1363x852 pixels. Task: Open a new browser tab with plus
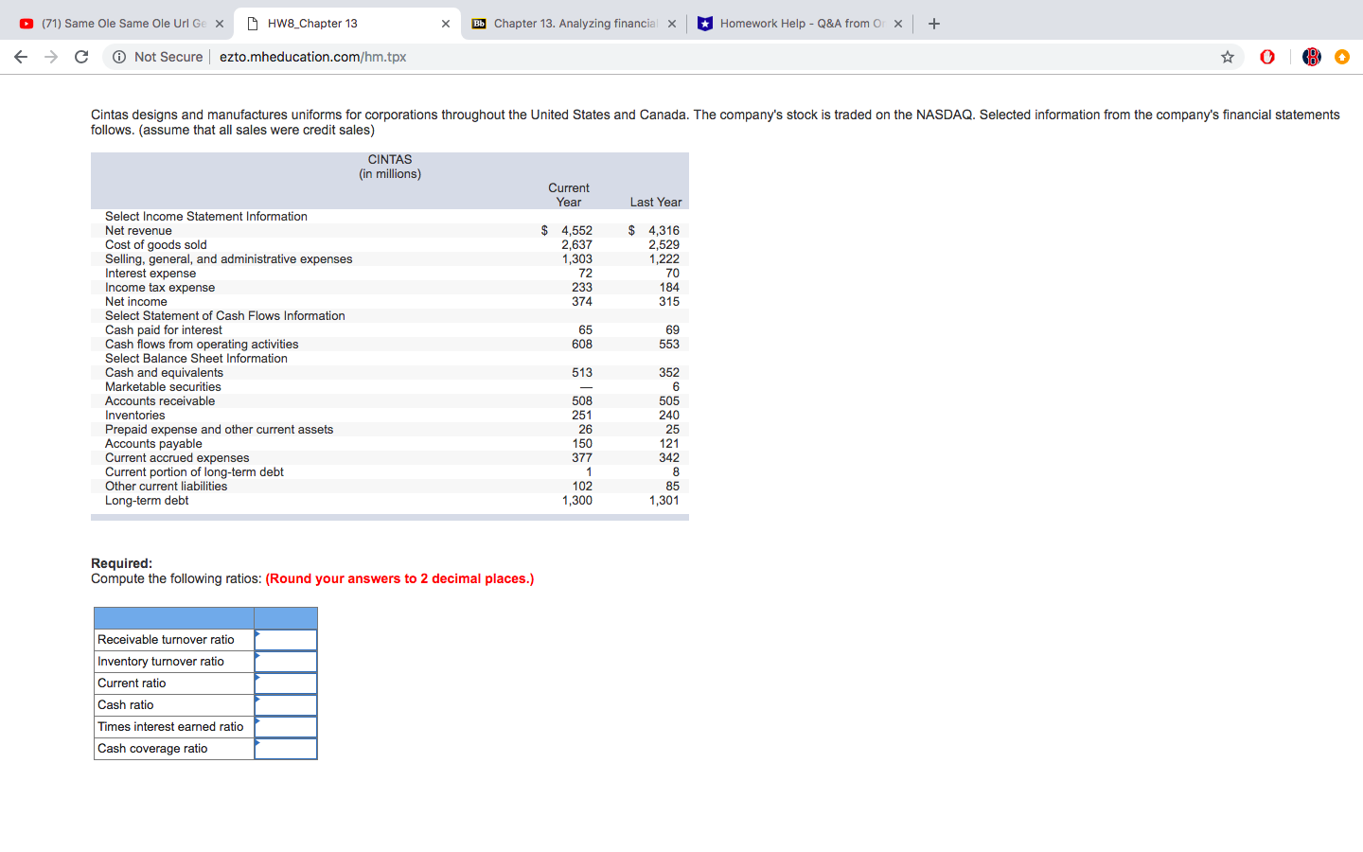point(934,24)
